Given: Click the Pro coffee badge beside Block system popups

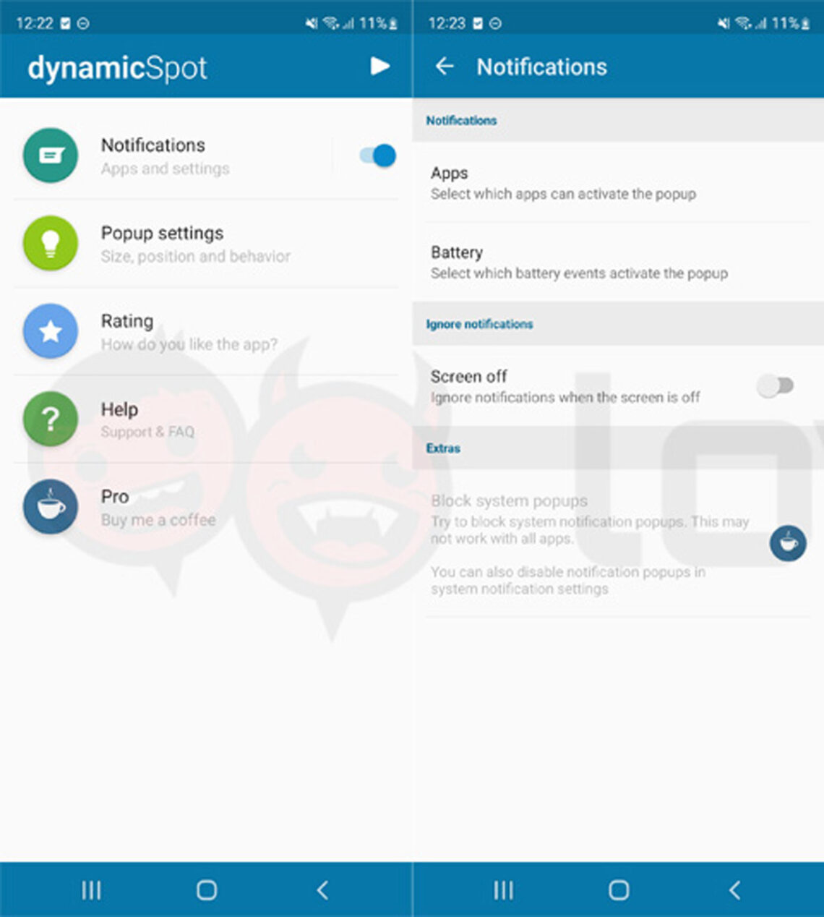Looking at the screenshot, I should pos(788,542).
